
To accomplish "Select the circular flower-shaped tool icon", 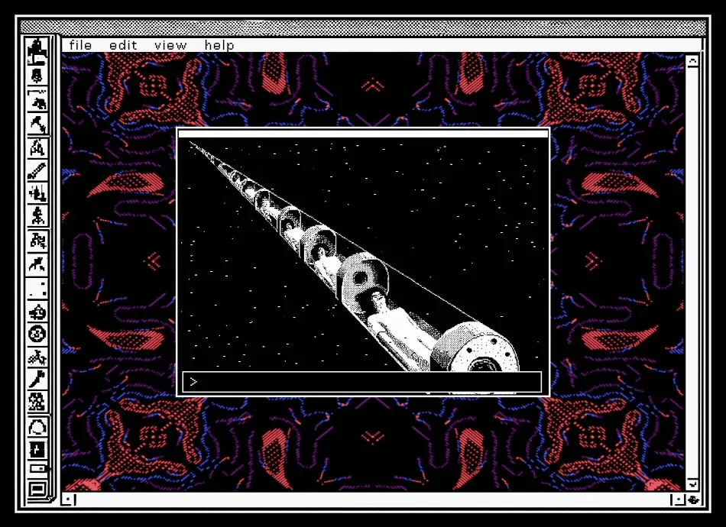I will click(37, 334).
